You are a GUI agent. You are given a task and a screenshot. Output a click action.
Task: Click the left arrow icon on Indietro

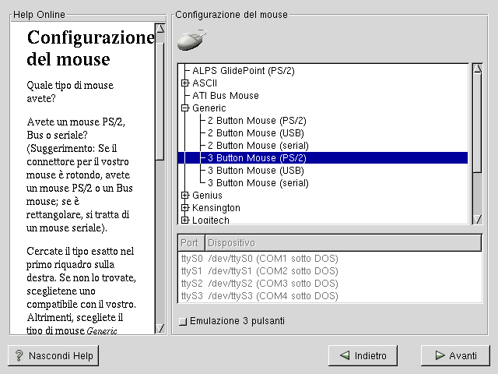[343, 356]
